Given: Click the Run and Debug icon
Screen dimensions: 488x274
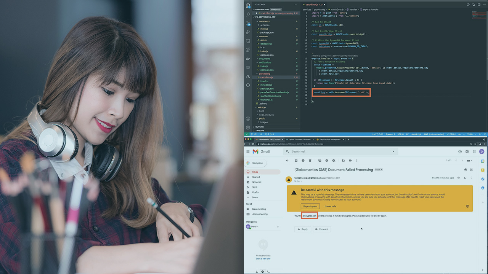Looking at the screenshot, I should 248,32.
